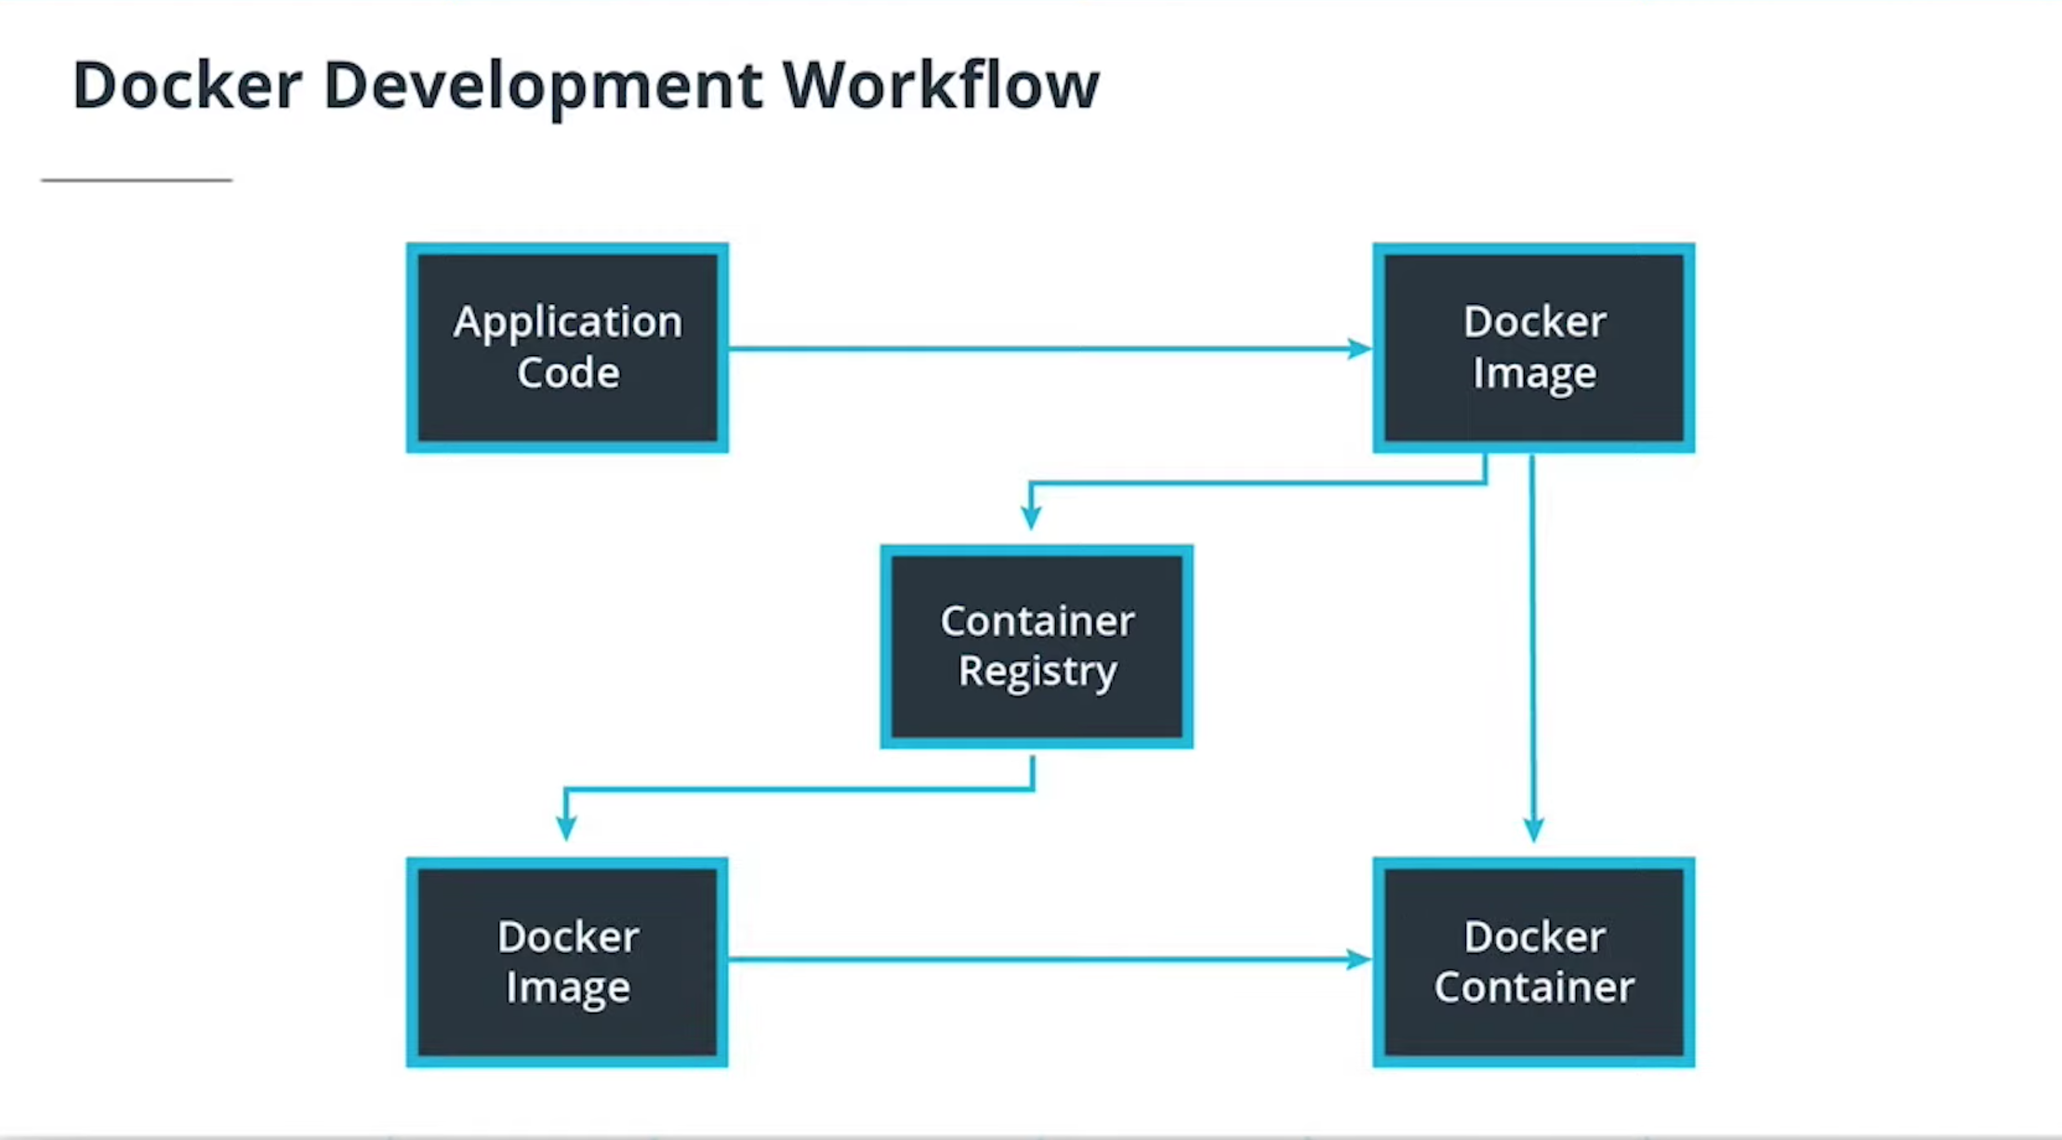The image size is (2062, 1140).
Task: Click the Application Code box
Action: pyautogui.click(x=567, y=348)
